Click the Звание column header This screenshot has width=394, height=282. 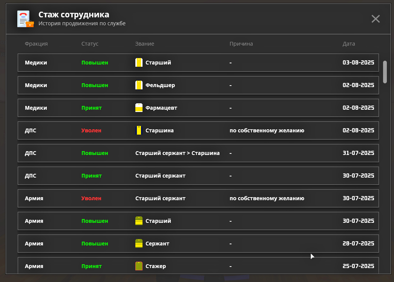tap(145, 44)
